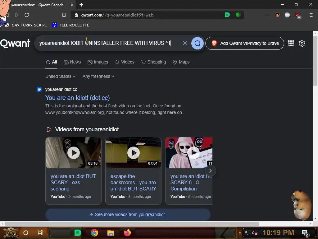Play the 07:04 escape the backrooms video
This screenshot has height=239, width=318.
coord(133,152)
